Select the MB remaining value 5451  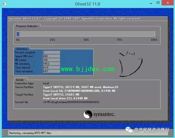click(x=51, y=64)
